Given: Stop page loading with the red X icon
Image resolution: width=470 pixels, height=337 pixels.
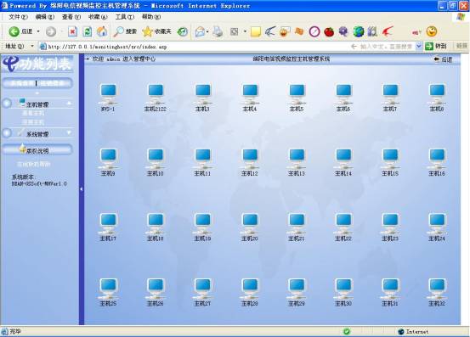Looking at the screenshot, I should tap(72, 31).
